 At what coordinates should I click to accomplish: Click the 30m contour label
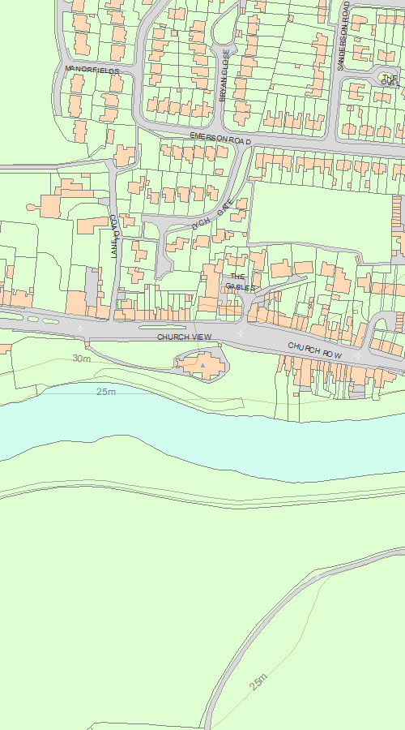[x=81, y=359]
